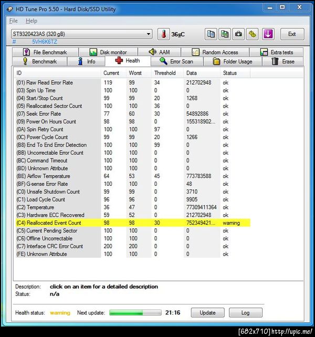This screenshot has height=337, width=315.
Task: Switch to the Benchmark tab
Action: pyautogui.click(x=40, y=61)
